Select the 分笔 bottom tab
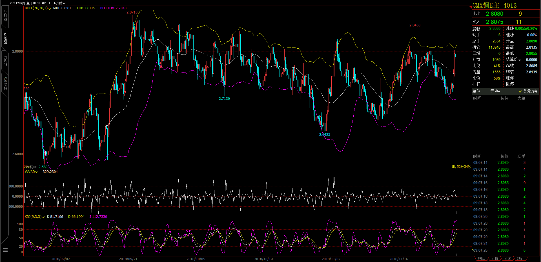The image size is (541, 262). click(507, 258)
